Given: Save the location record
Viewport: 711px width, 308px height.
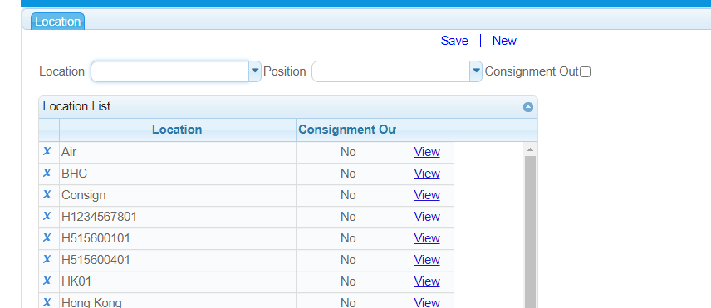Looking at the screenshot, I should pyautogui.click(x=454, y=41).
